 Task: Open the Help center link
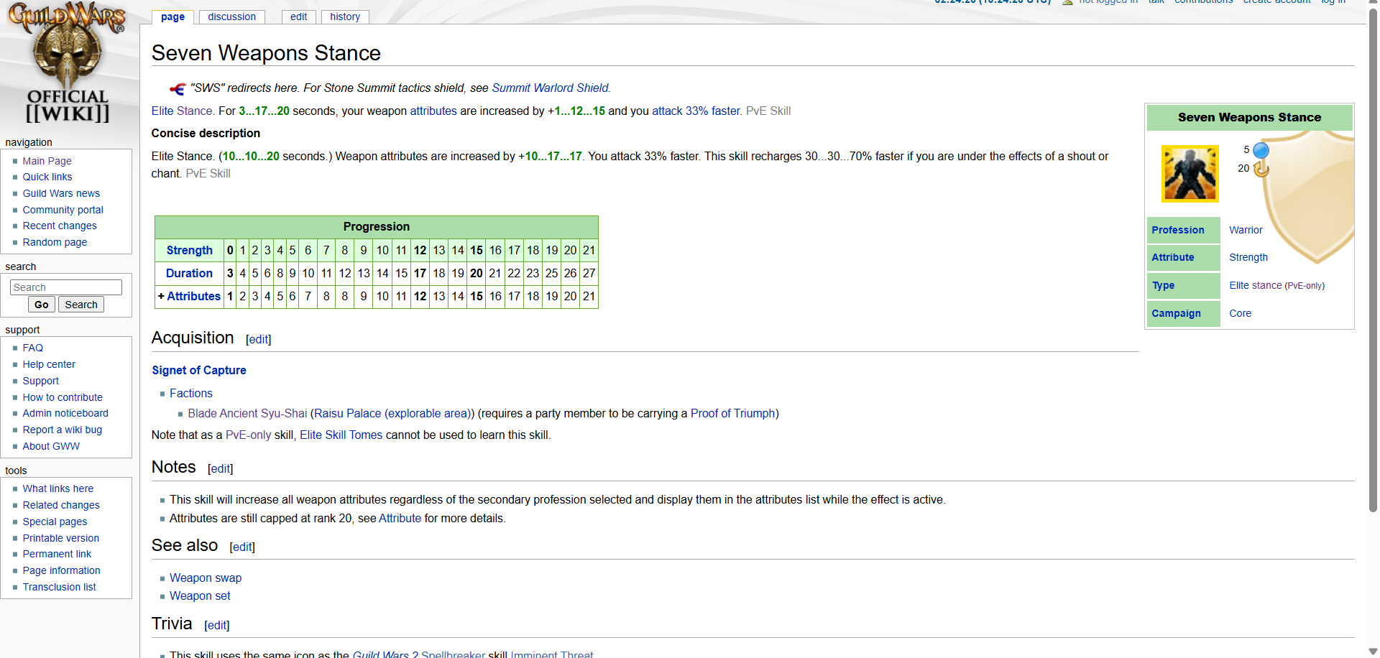(49, 364)
